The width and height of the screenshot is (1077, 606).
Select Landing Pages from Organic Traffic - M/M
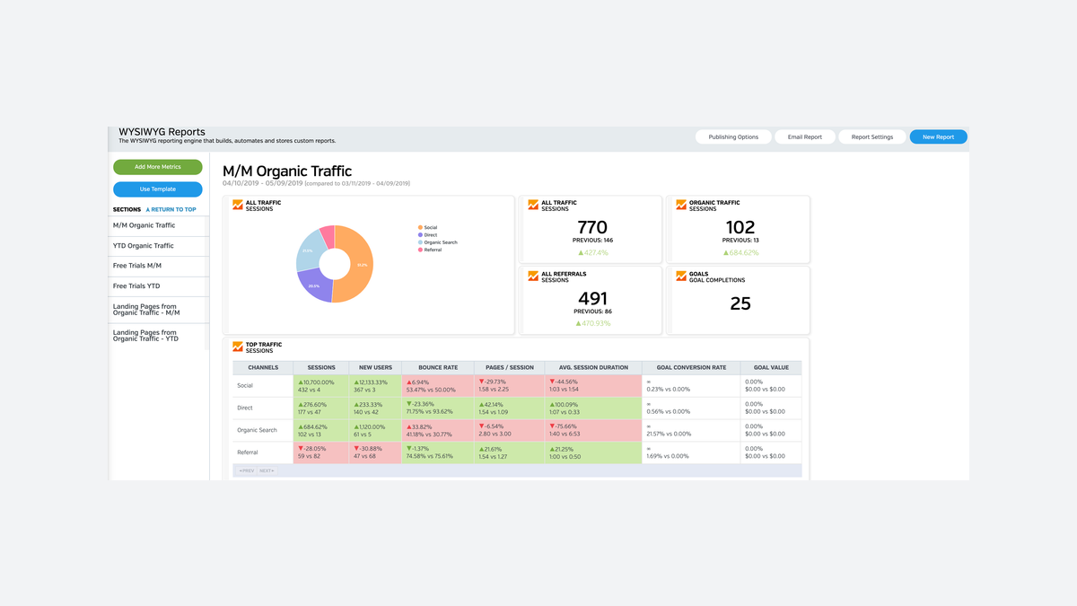point(159,310)
